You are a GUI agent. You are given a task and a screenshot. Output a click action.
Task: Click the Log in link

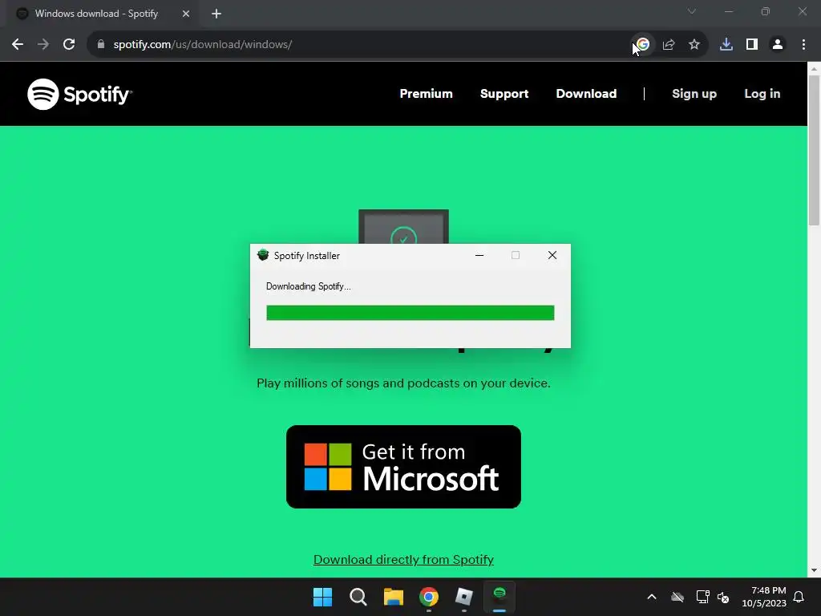click(x=762, y=94)
